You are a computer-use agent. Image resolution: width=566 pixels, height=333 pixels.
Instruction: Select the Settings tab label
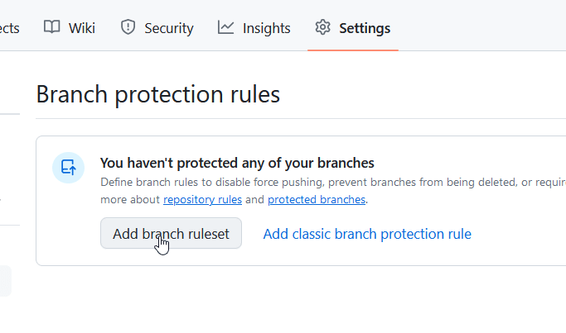click(x=365, y=28)
